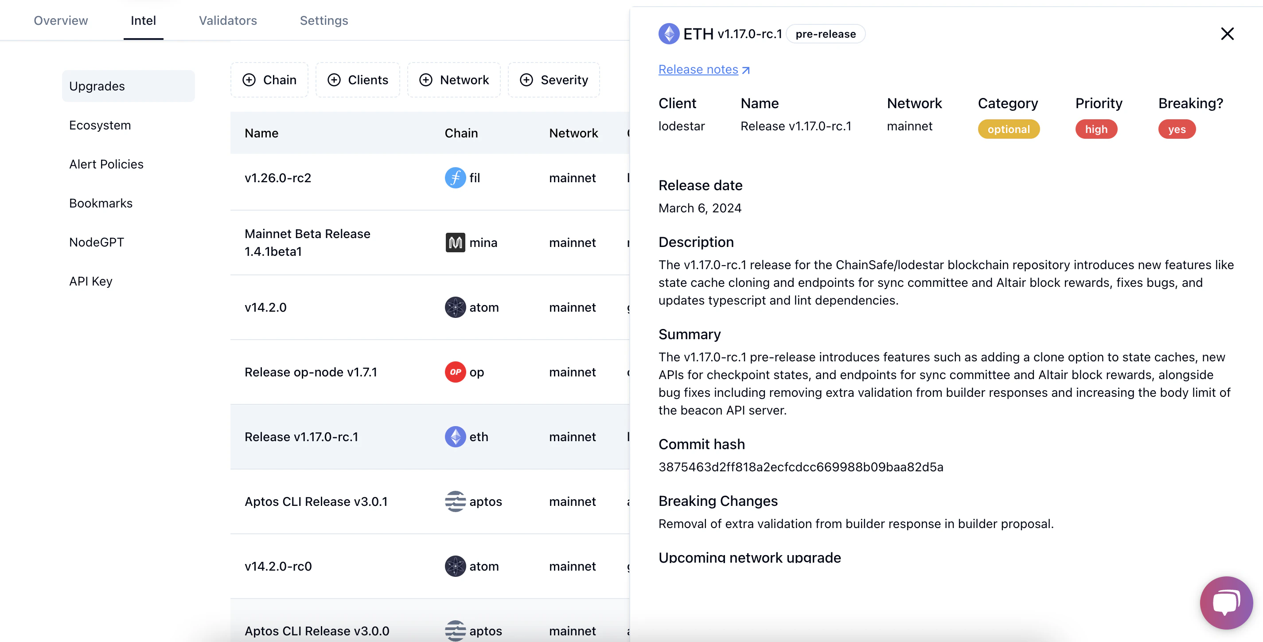Screen dimensions: 1263x642
Task: Close the release detail panel
Action: point(1227,34)
